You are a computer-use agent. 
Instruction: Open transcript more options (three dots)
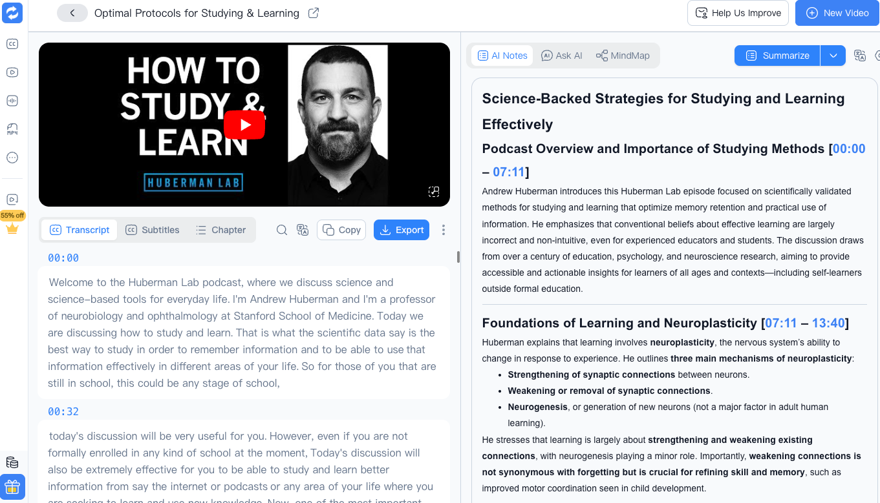click(x=444, y=230)
